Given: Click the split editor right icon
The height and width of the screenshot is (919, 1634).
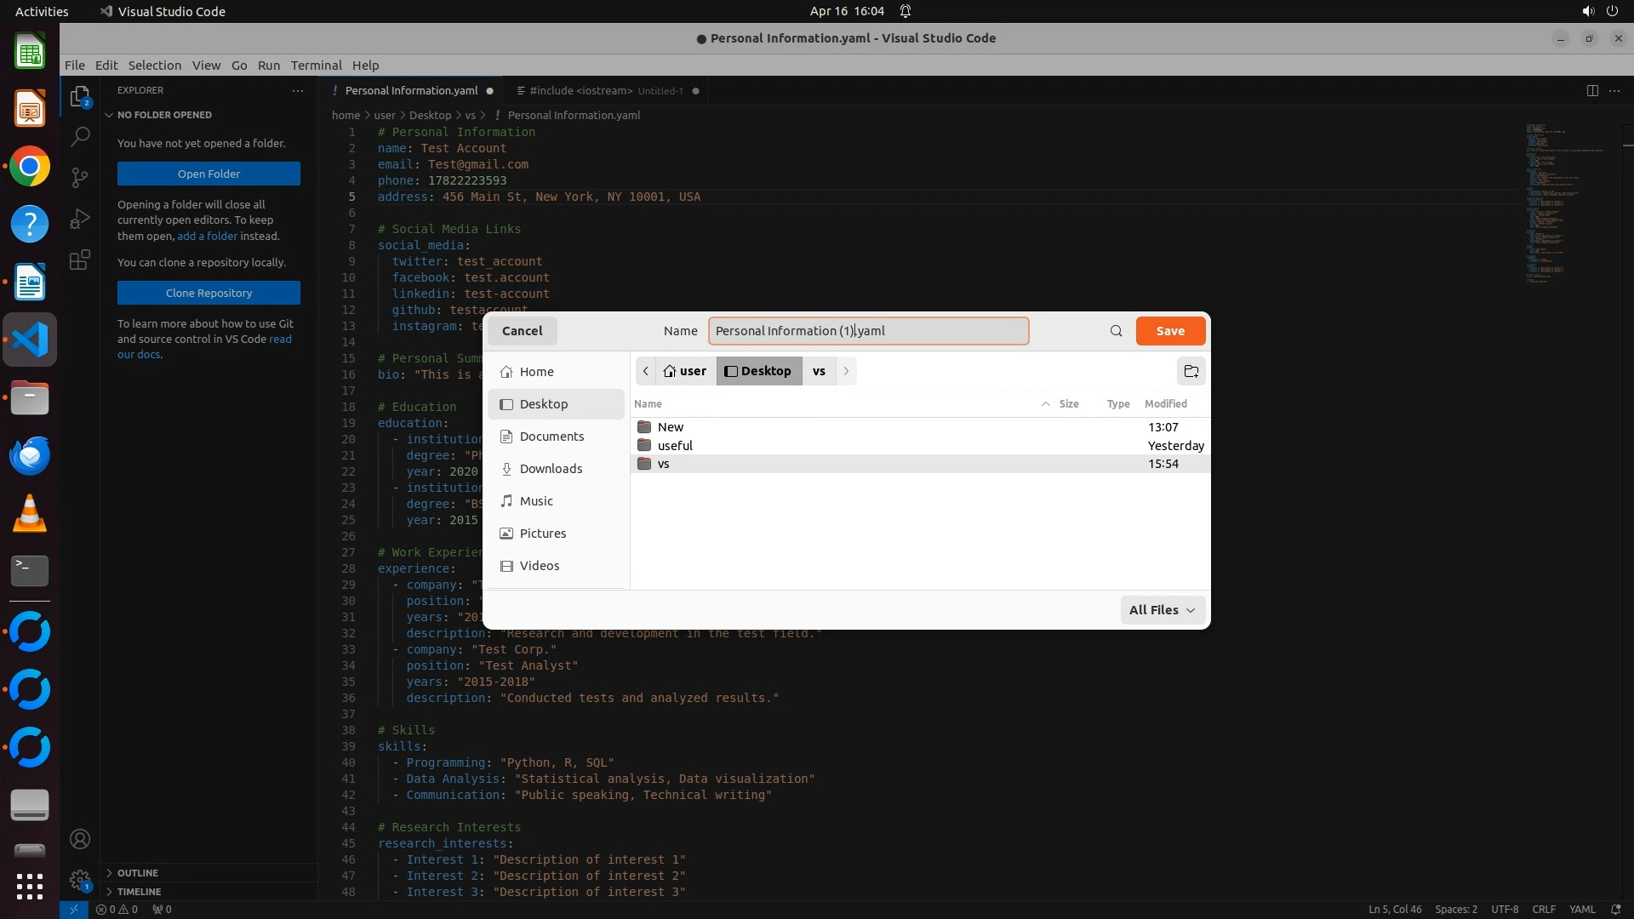Looking at the screenshot, I should [x=1591, y=91].
